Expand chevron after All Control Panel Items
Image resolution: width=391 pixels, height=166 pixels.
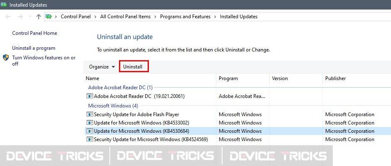click(x=155, y=17)
